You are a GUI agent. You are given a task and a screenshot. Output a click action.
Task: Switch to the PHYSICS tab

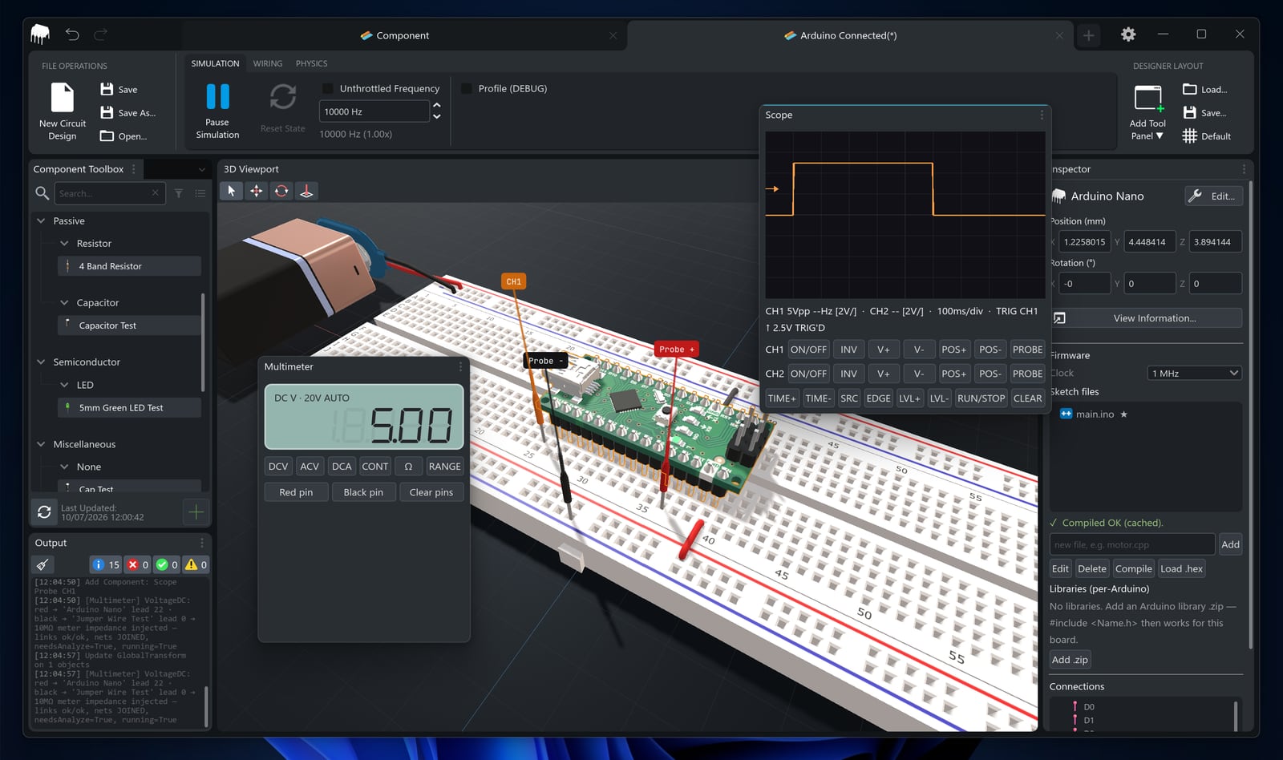click(311, 63)
